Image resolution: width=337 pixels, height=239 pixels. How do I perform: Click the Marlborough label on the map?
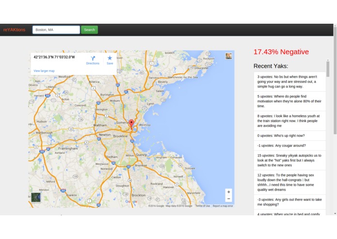[44, 133]
